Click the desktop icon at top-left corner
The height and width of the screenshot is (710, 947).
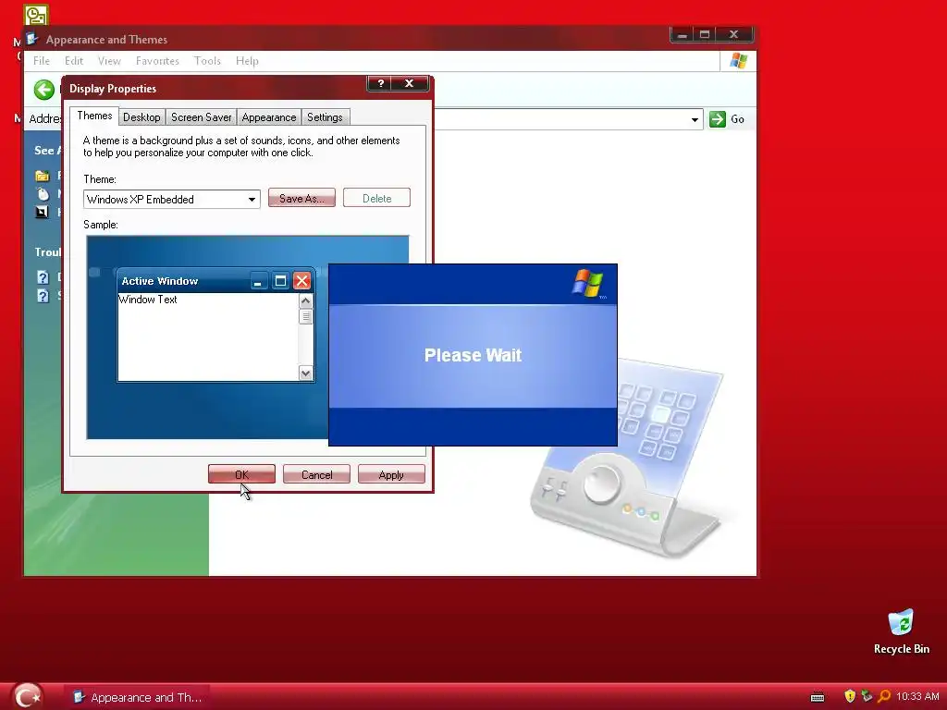(36, 15)
